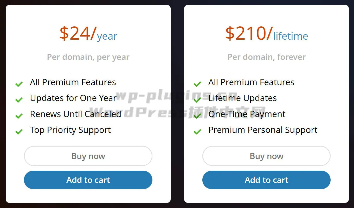Screen dimensions: 354x208
Task: Click checkmark next to Lifetime Updates
Action: [x=197, y=100]
